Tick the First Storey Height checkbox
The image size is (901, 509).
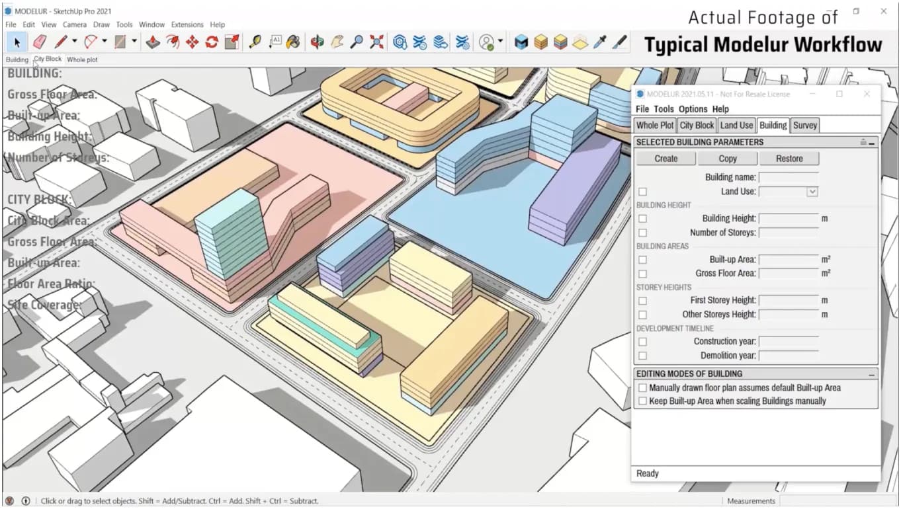(642, 301)
